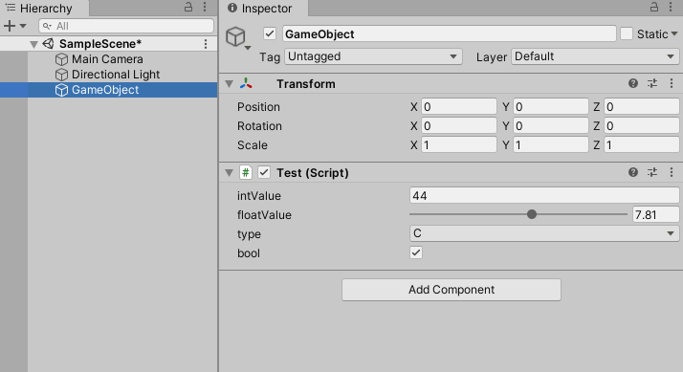
Task: Click the intValue field showing 44
Action: [x=544, y=196]
